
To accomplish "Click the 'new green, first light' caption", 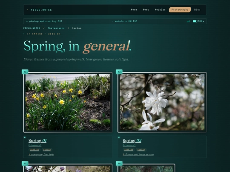I will pyautogui.click(x=41, y=155).
